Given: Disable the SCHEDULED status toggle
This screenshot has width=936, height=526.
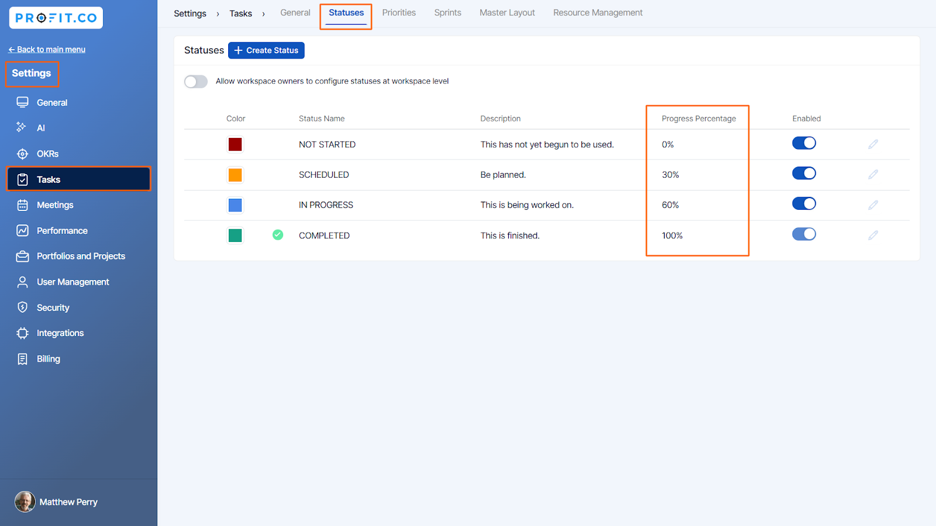Looking at the screenshot, I should click(804, 174).
